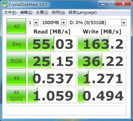Start the 4K QD32 test

click(16, 95)
